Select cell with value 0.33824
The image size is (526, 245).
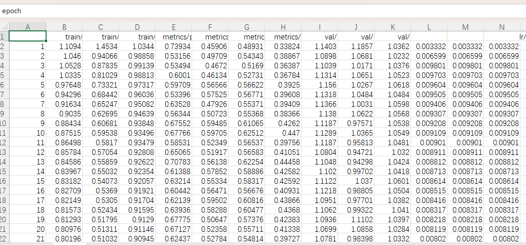click(283, 46)
